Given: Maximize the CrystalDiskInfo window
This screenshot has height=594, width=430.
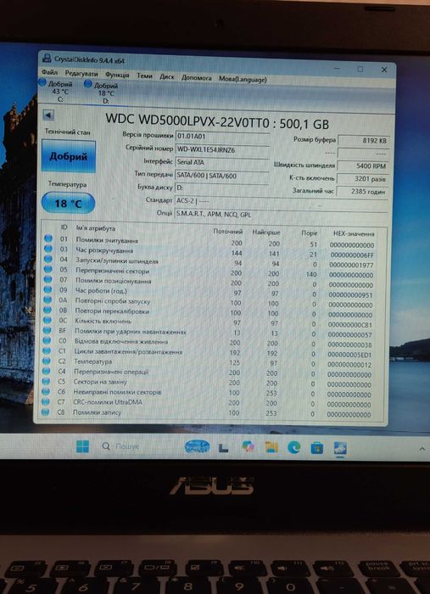Looking at the screenshot, I should pyautogui.click(x=360, y=69).
